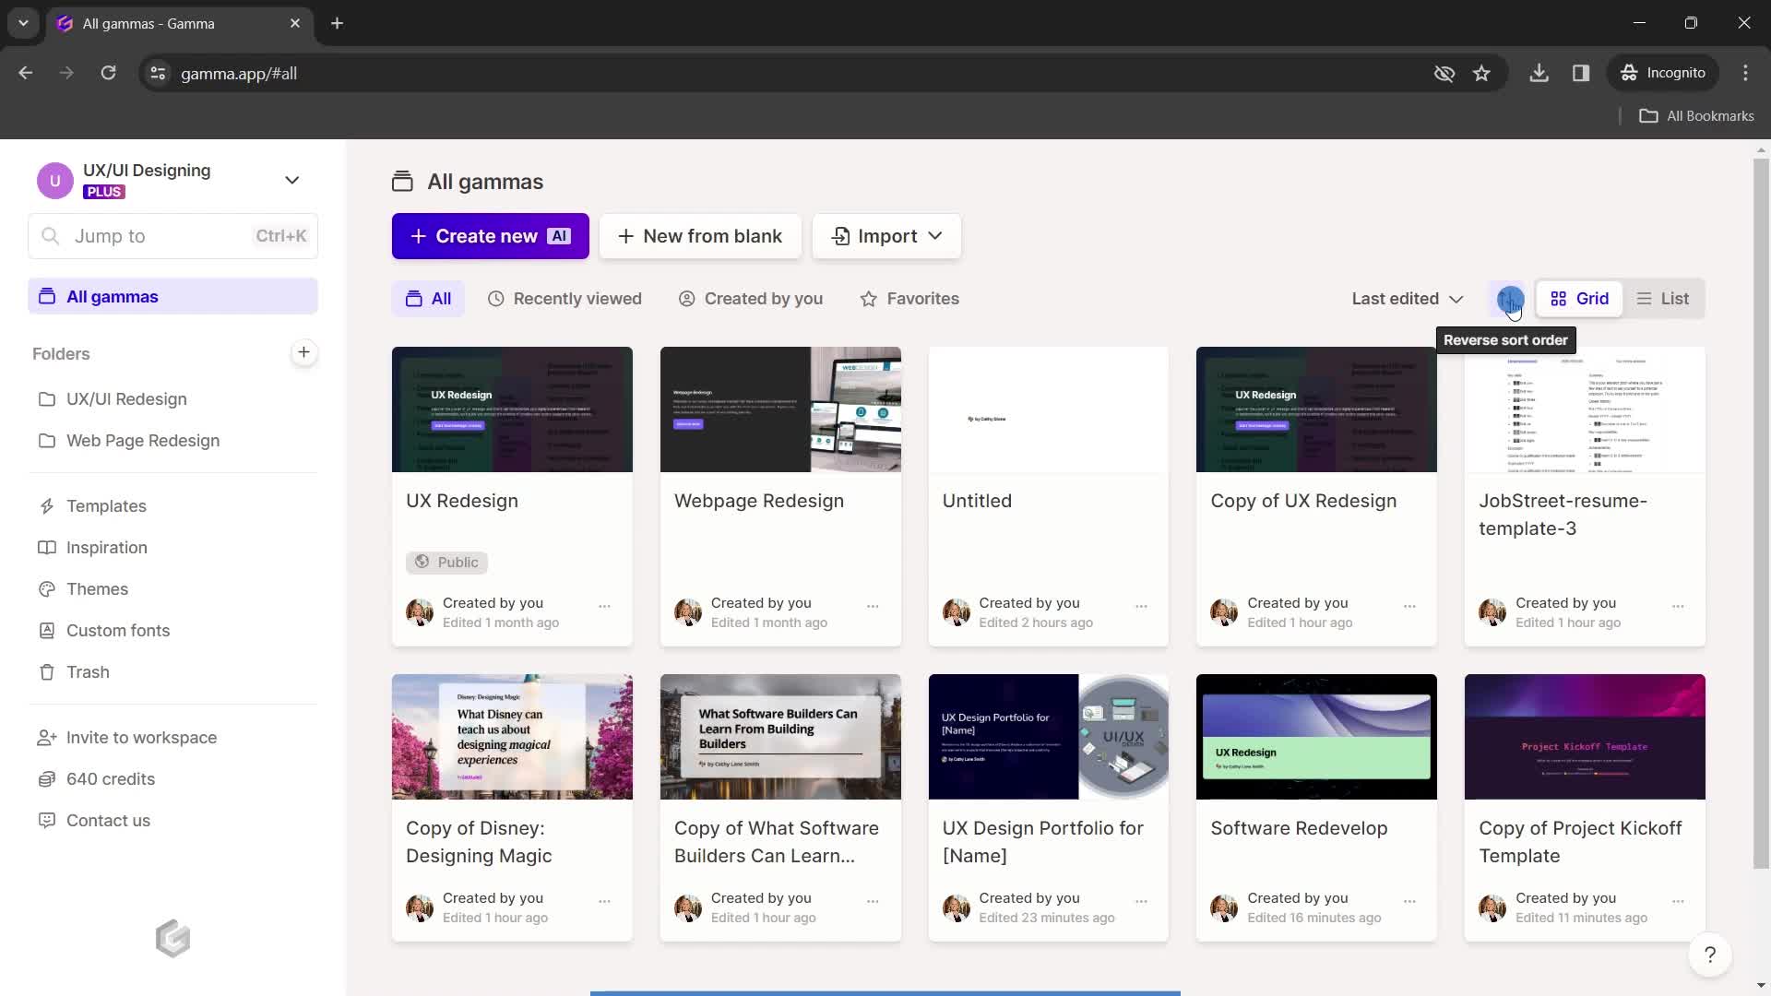Viewport: 1771px width, 996px height.
Task: Open the UX Redesign gamma thumbnail
Action: [511, 409]
